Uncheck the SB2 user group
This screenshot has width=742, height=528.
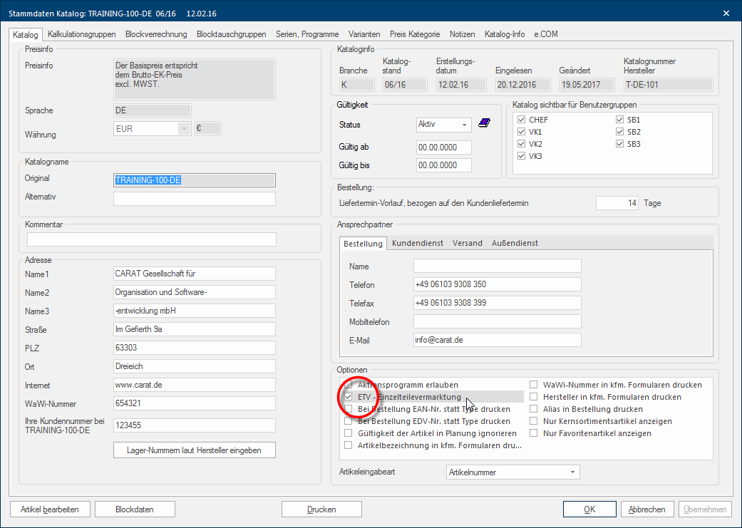click(x=619, y=132)
